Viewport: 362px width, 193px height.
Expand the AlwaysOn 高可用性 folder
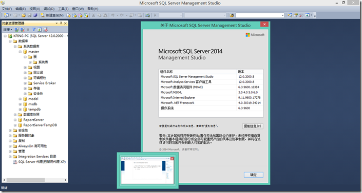pos(10,146)
